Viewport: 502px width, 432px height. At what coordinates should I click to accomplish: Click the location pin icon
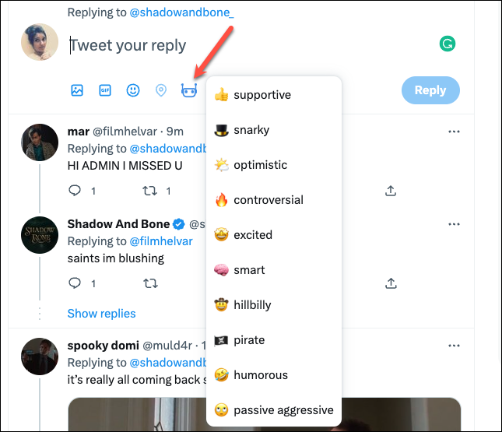(160, 90)
